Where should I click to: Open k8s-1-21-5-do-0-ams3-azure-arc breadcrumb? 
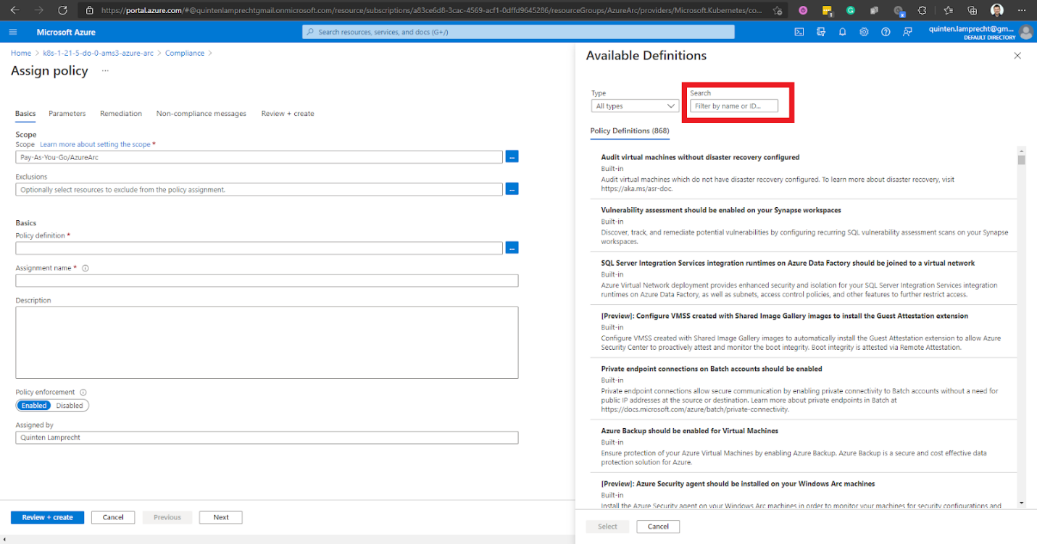pos(99,54)
